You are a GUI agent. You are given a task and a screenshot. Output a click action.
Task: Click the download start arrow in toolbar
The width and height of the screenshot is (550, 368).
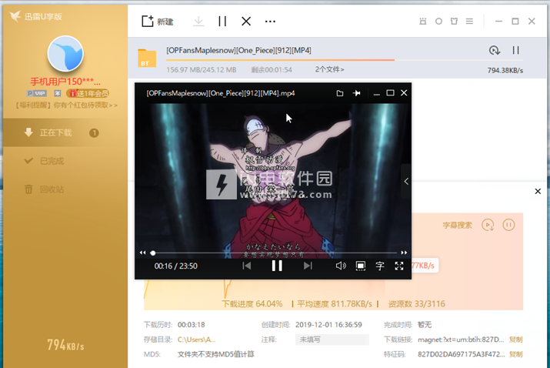(x=198, y=22)
